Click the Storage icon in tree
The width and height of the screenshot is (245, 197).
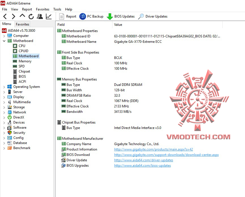click(10, 107)
